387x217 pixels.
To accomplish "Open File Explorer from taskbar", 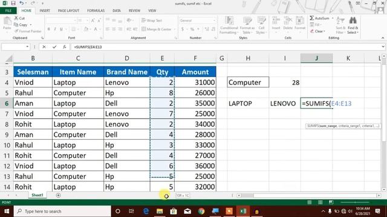I will click(x=160, y=211).
